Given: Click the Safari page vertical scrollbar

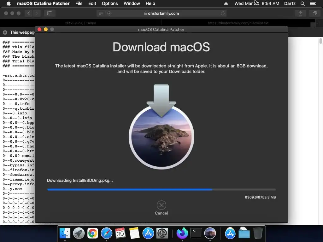Looking at the screenshot, I should pos(320,41).
